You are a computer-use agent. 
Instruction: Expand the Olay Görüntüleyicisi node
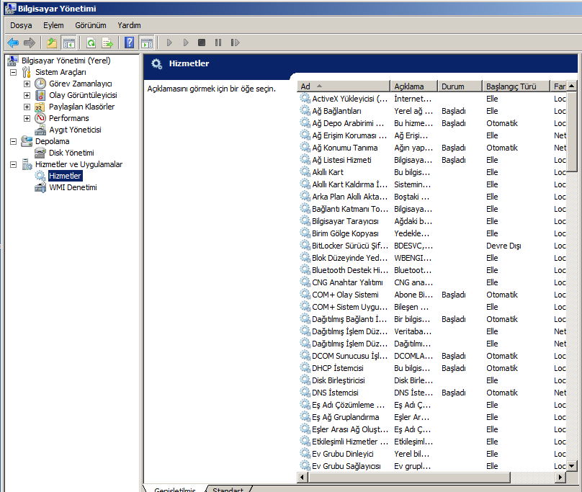[x=27, y=95]
